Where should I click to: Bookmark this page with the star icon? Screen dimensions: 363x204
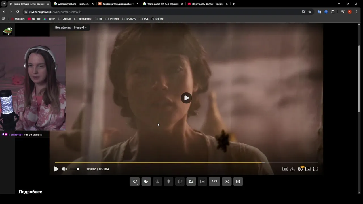(x=310, y=12)
